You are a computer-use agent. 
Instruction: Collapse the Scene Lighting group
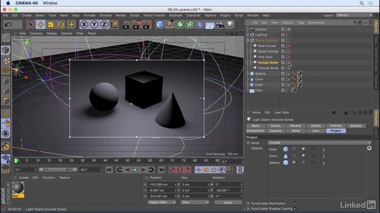click(248, 40)
